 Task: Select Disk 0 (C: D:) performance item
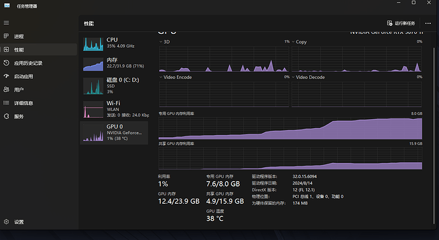coord(115,86)
